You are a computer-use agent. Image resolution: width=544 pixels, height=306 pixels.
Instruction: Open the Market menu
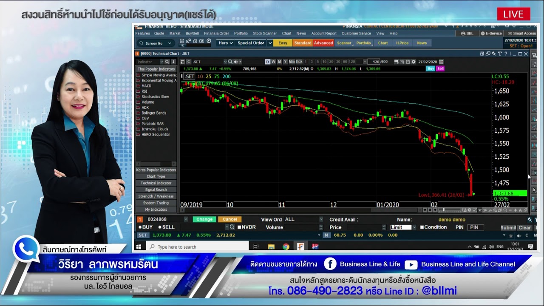click(x=175, y=34)
